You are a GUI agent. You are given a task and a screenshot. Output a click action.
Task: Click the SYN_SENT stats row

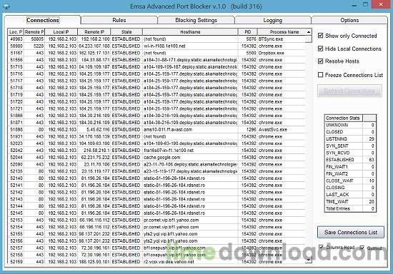click(x=350, y=146)
